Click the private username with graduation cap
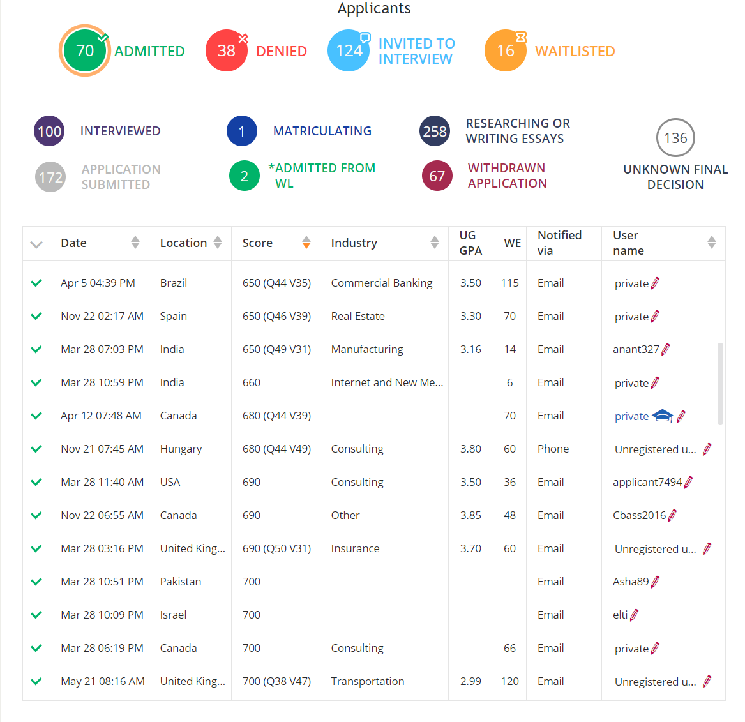Screen dimensions: 745x722 click(631, 416)
